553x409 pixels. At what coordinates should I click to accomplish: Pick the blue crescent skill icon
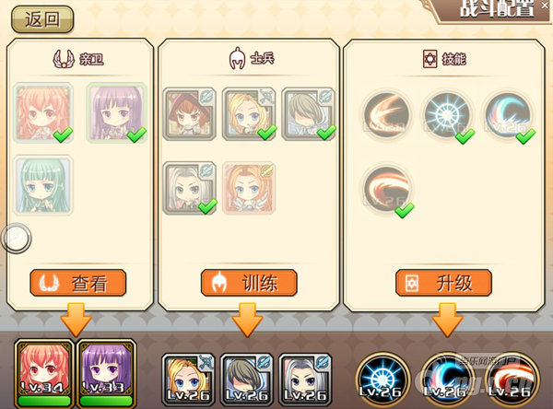click(508, 115)
